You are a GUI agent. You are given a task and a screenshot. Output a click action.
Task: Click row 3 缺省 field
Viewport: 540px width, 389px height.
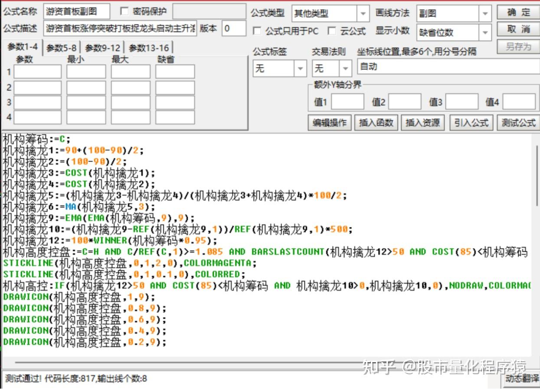[x=175, y=103]
